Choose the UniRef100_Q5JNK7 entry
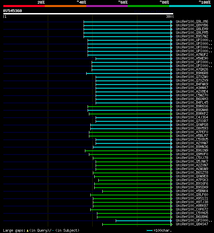 (x=192, y=161)
